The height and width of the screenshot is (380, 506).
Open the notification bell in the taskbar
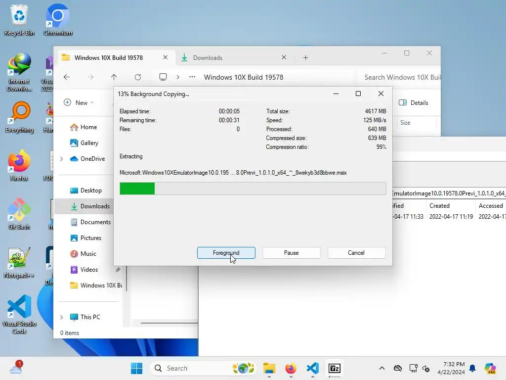pyautogui.click(x=472, y=368)
